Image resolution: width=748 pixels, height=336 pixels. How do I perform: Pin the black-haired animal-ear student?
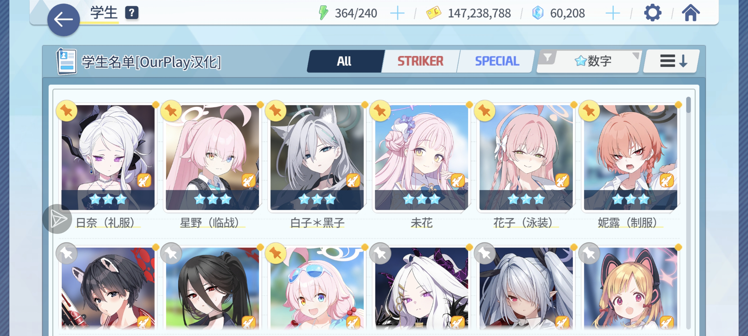pos(67,253)
